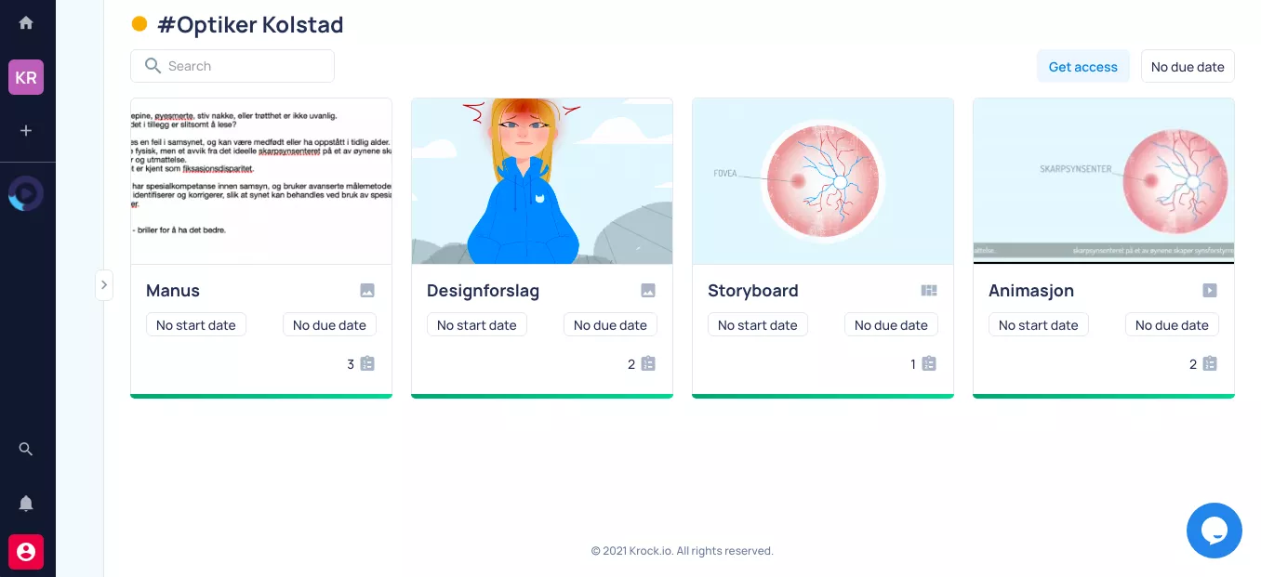Click the task count icon on Manus
The height and width of the screenshot is (577, 1261).
click(x=367, y=364)
